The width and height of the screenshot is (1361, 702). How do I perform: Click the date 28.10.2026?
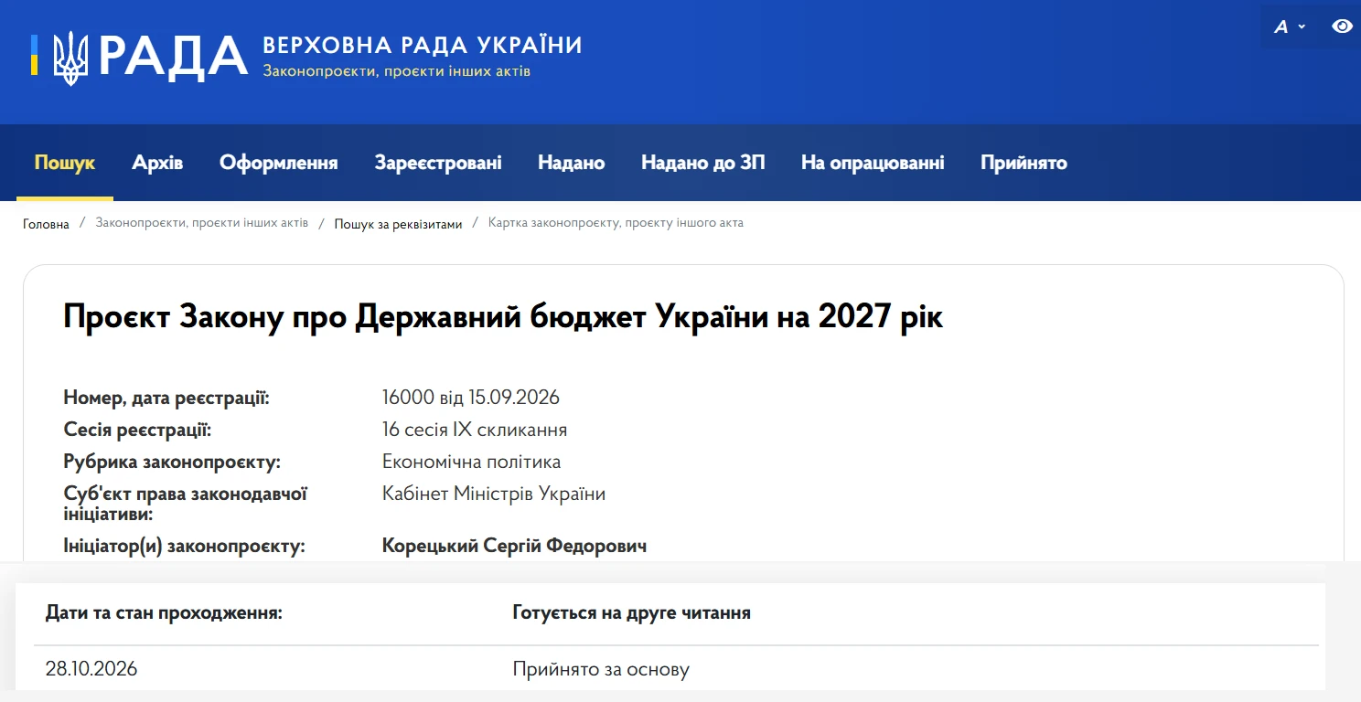(x=91, y=669)
